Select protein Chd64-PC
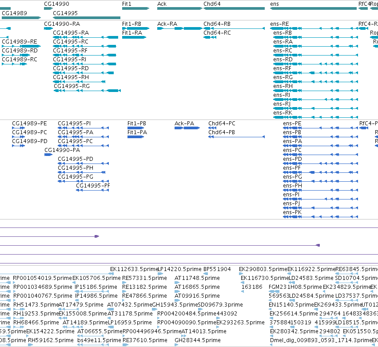378x347 pixels. (x=222, y=124)
